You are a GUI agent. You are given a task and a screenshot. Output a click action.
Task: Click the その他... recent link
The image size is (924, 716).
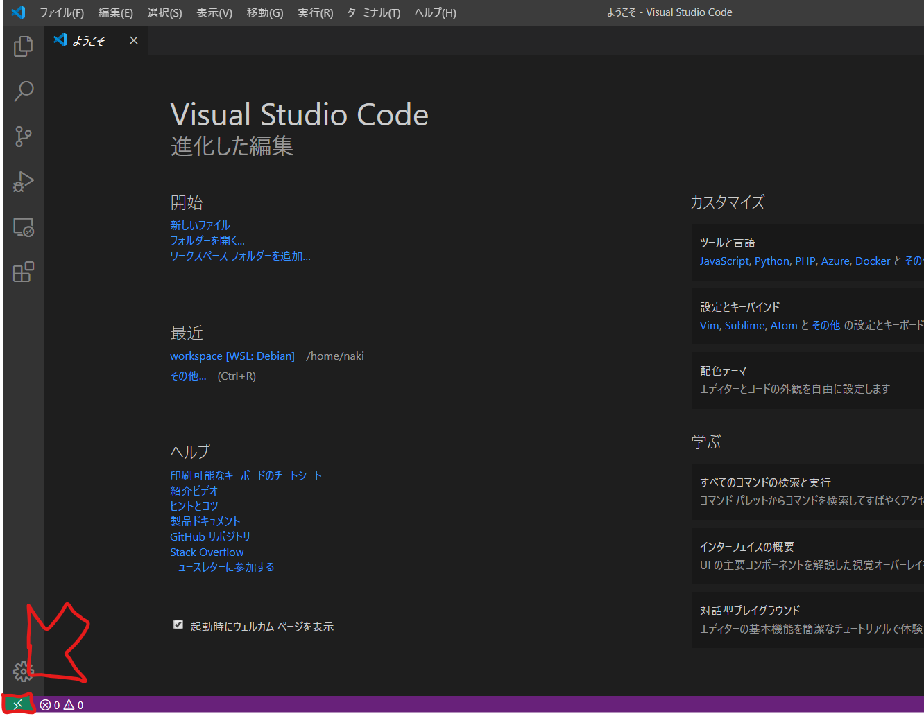pos(188,376)
